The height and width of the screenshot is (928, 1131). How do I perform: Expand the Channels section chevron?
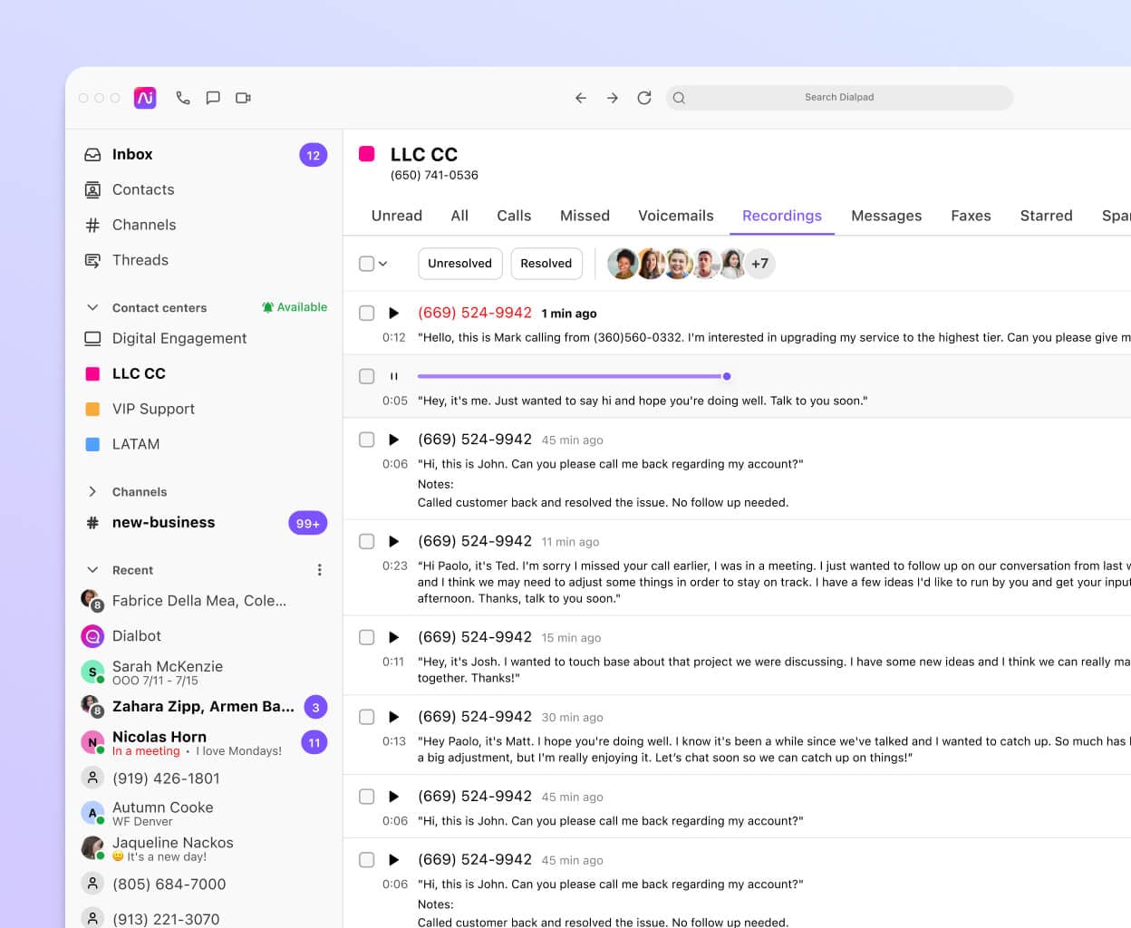pyautogui.click(x=92, y=492)
